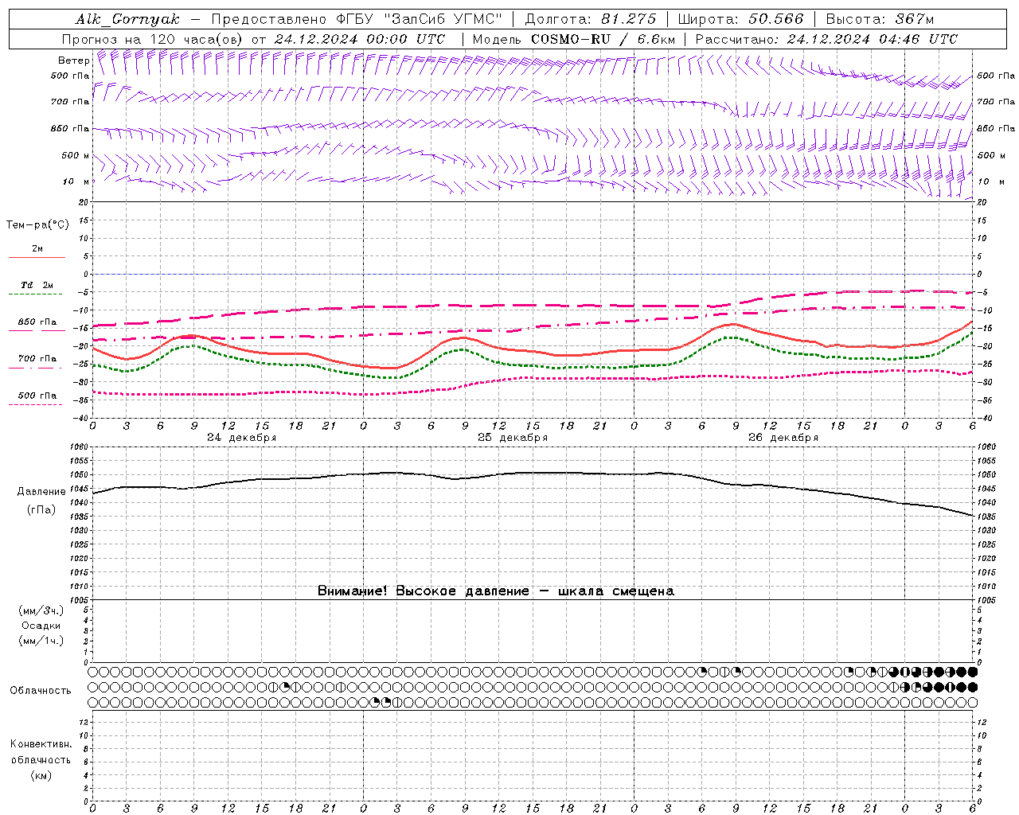This screenshot has height=815, width=1019.
Task: Click the 'Облачность' cloud cover row label
Action: coord(41,691)
